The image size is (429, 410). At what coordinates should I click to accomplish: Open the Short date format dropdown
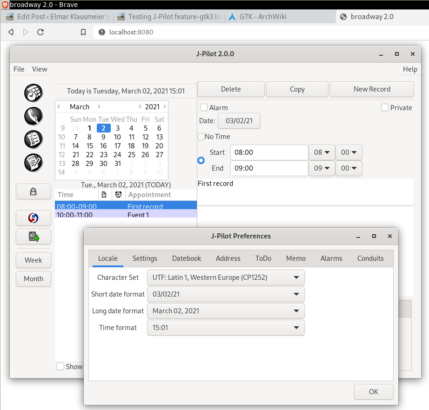click(x=226, y=294)
